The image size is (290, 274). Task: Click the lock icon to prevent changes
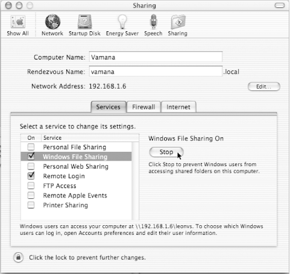18,257
